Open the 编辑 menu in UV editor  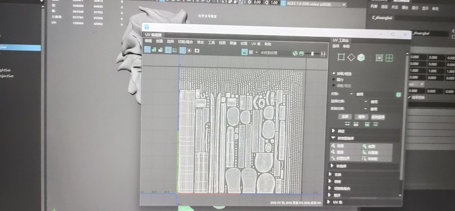(x=148, y=41)
